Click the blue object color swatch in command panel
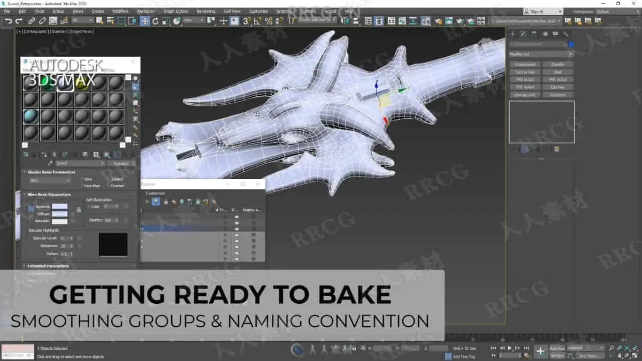The width and height of the screenshot is (642, 361). pyautogui.click(x=571, y=44)
